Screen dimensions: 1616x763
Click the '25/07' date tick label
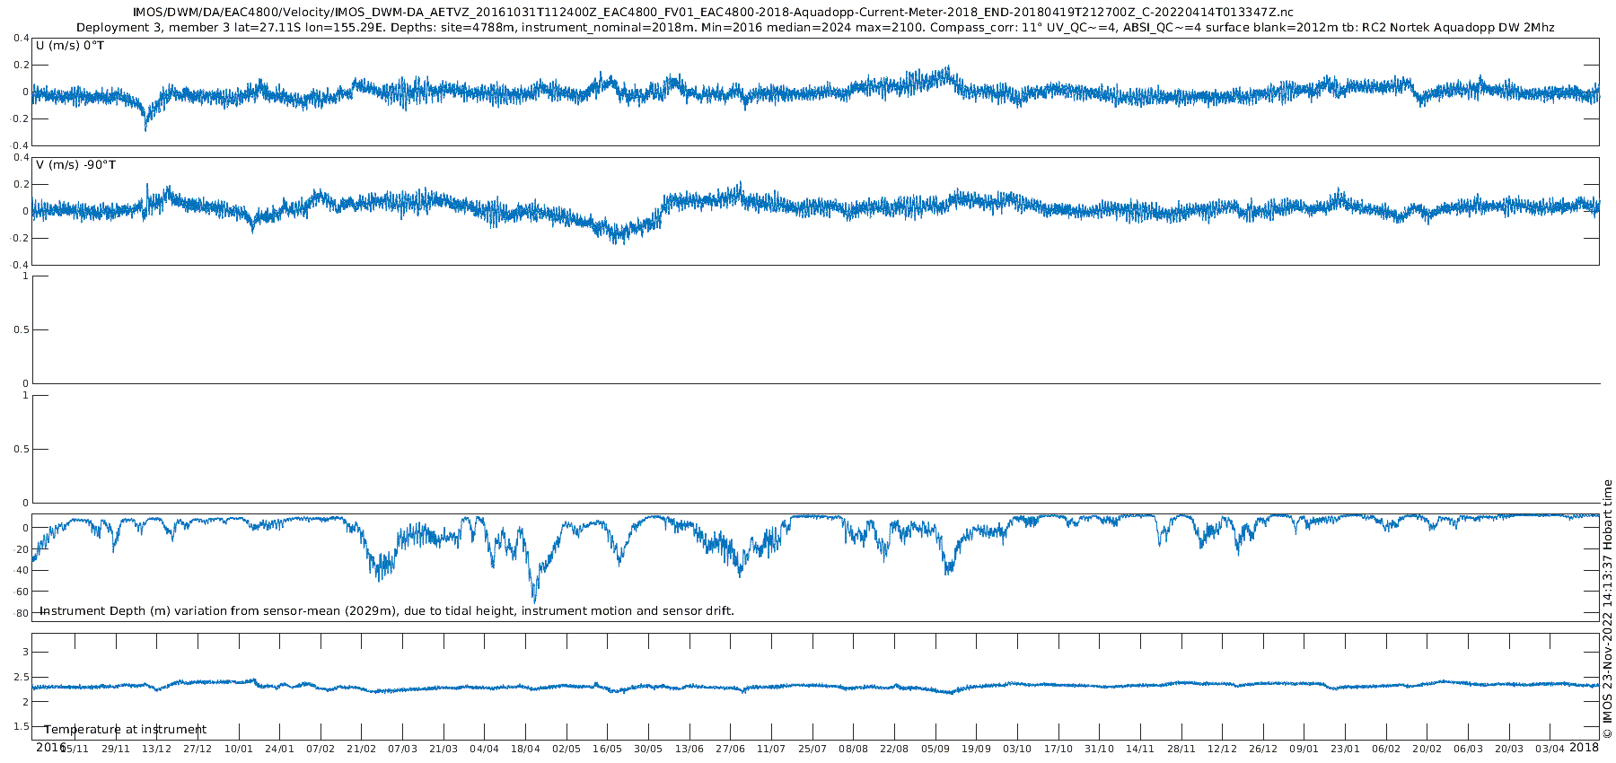pos(812,749)
